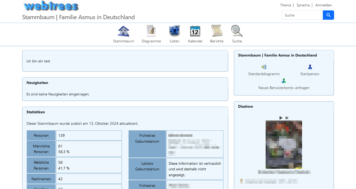
Task: Click inside the Suche search field
Action: tap(302, 15)
